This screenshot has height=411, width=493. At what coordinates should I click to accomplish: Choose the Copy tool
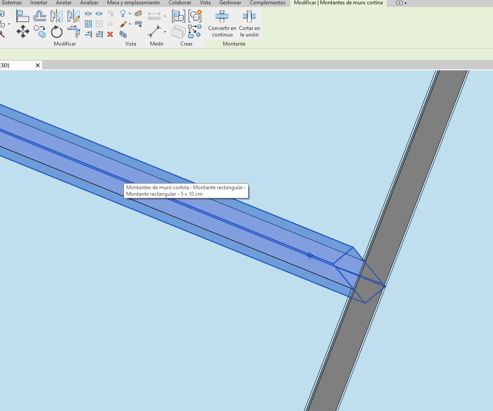coord(39,32)
